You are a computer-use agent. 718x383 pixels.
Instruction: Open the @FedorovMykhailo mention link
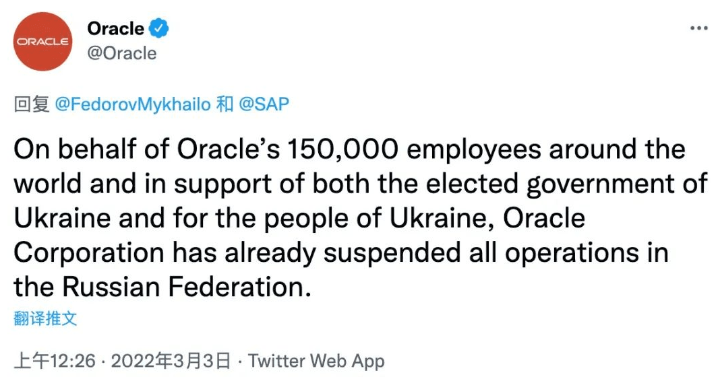133,104
